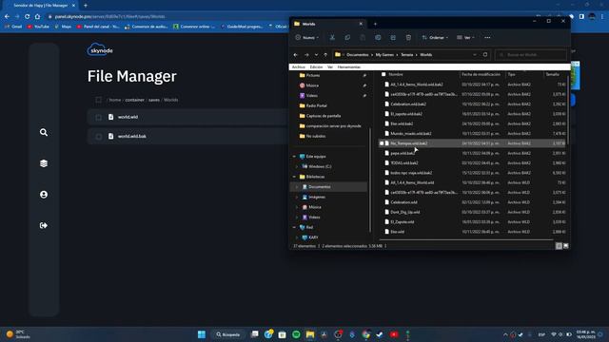Open Chrome from the taskbar
The height and width of the screenshot is (342, 609).
[365, 334]
